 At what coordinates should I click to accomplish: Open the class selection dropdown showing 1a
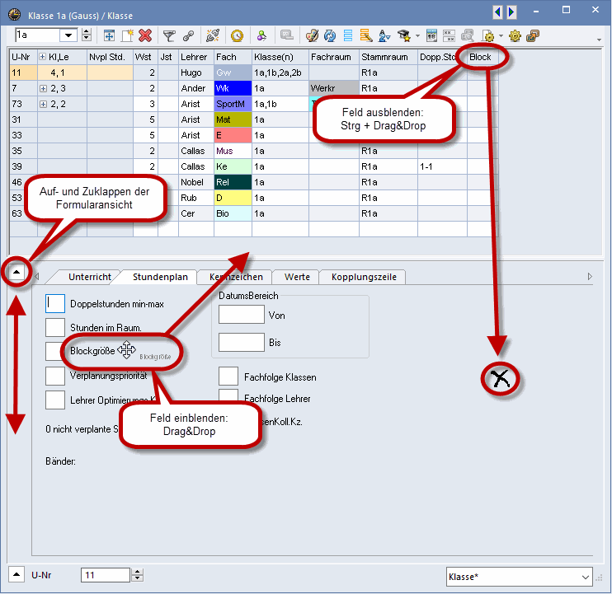(x=86, y=35)
